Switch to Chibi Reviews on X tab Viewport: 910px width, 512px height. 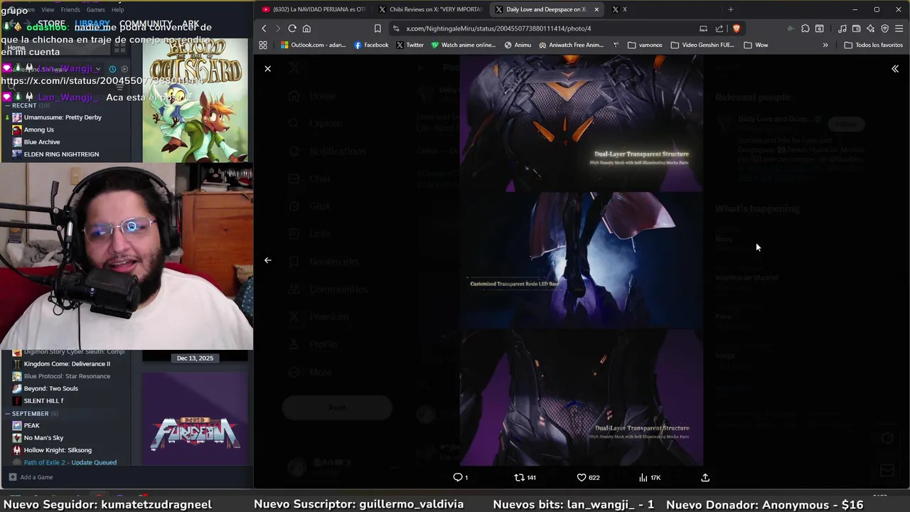pyautogui.click(x=430, y=9)
